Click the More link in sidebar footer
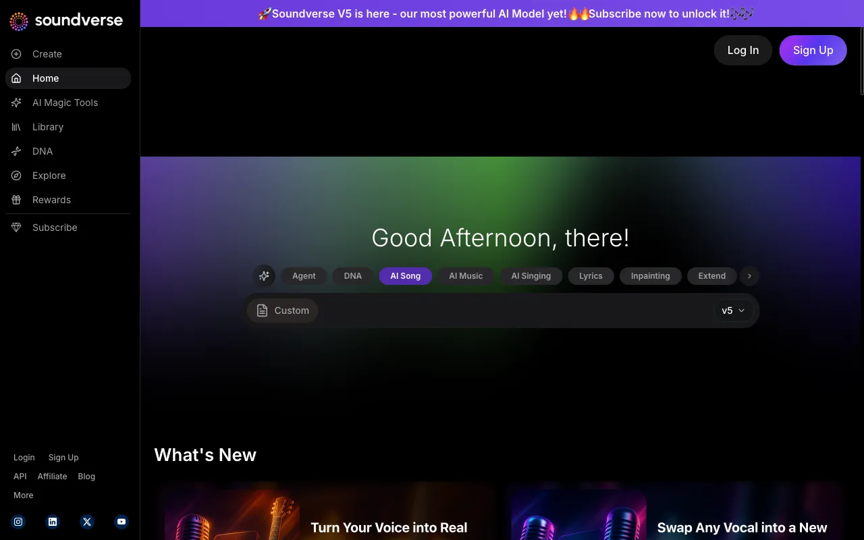Screen dimensions: 864x540 [24, 495]
